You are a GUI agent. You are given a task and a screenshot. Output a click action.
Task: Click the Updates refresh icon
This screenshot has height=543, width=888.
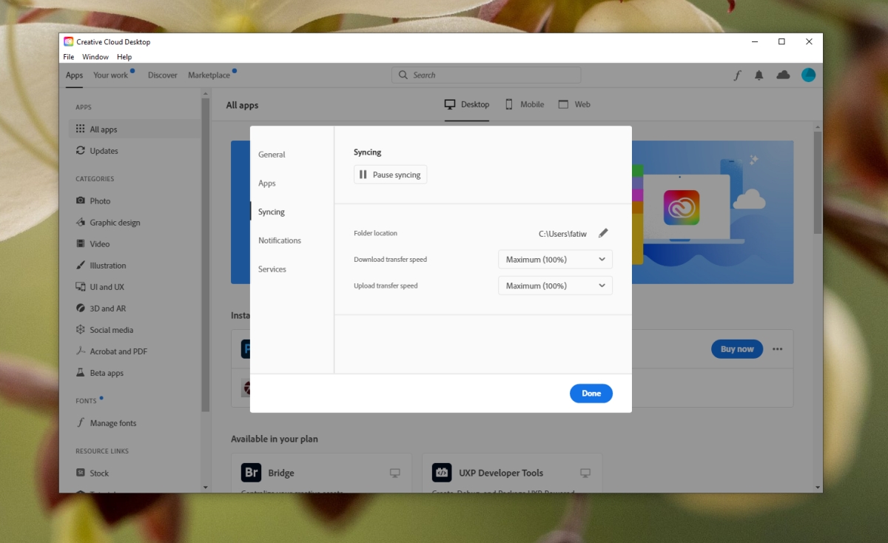click(x=81, y=150)
